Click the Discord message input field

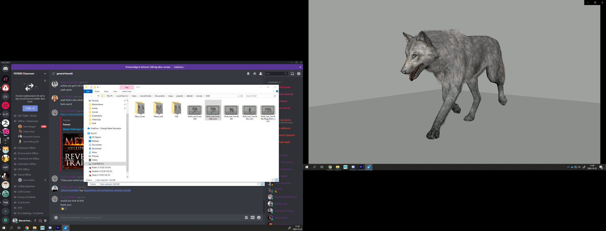151,217
